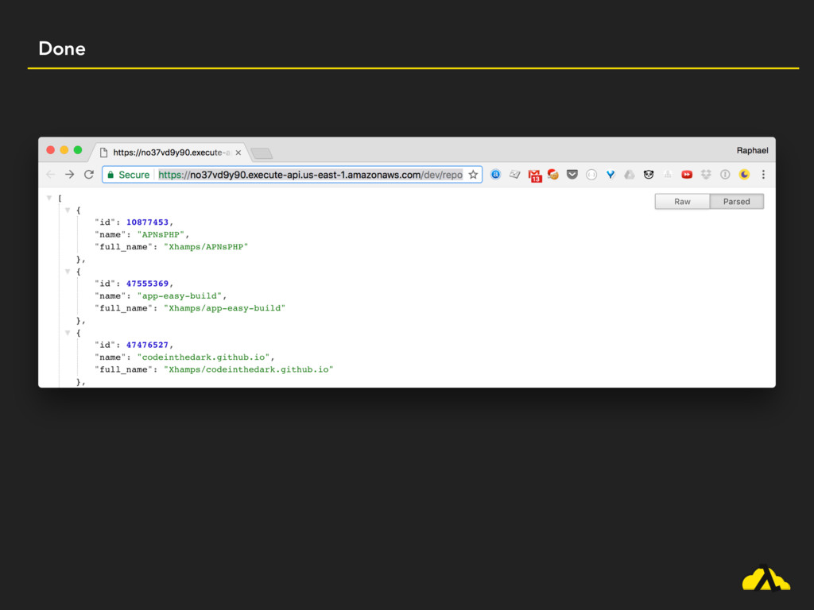Click the page icon in the browser tab

pos(103,152)
